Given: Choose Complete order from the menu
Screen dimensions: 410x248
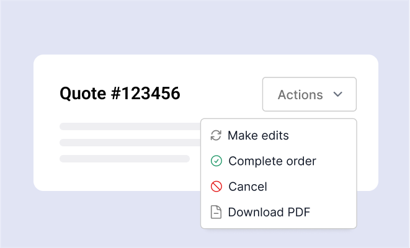Looking at the screenshot, I should 272,161.
